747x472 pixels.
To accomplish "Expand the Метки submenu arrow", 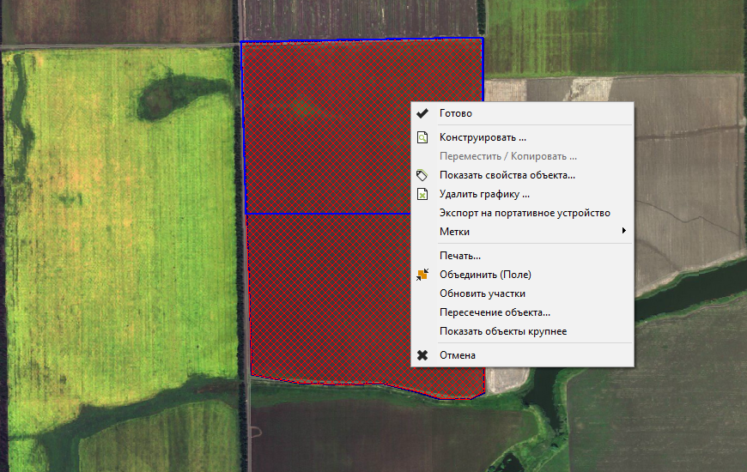I will coord(623,231).
